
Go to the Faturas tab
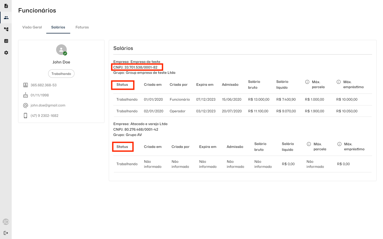(82, 27)
